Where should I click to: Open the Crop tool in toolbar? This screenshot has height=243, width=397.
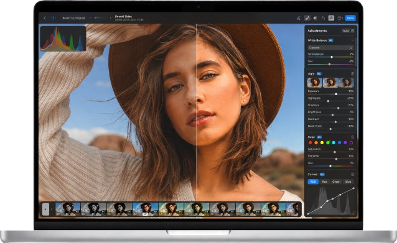coord(323,18)
